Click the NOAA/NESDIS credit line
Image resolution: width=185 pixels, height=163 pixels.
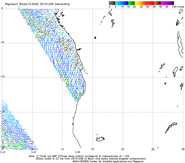tap(108, 161)
